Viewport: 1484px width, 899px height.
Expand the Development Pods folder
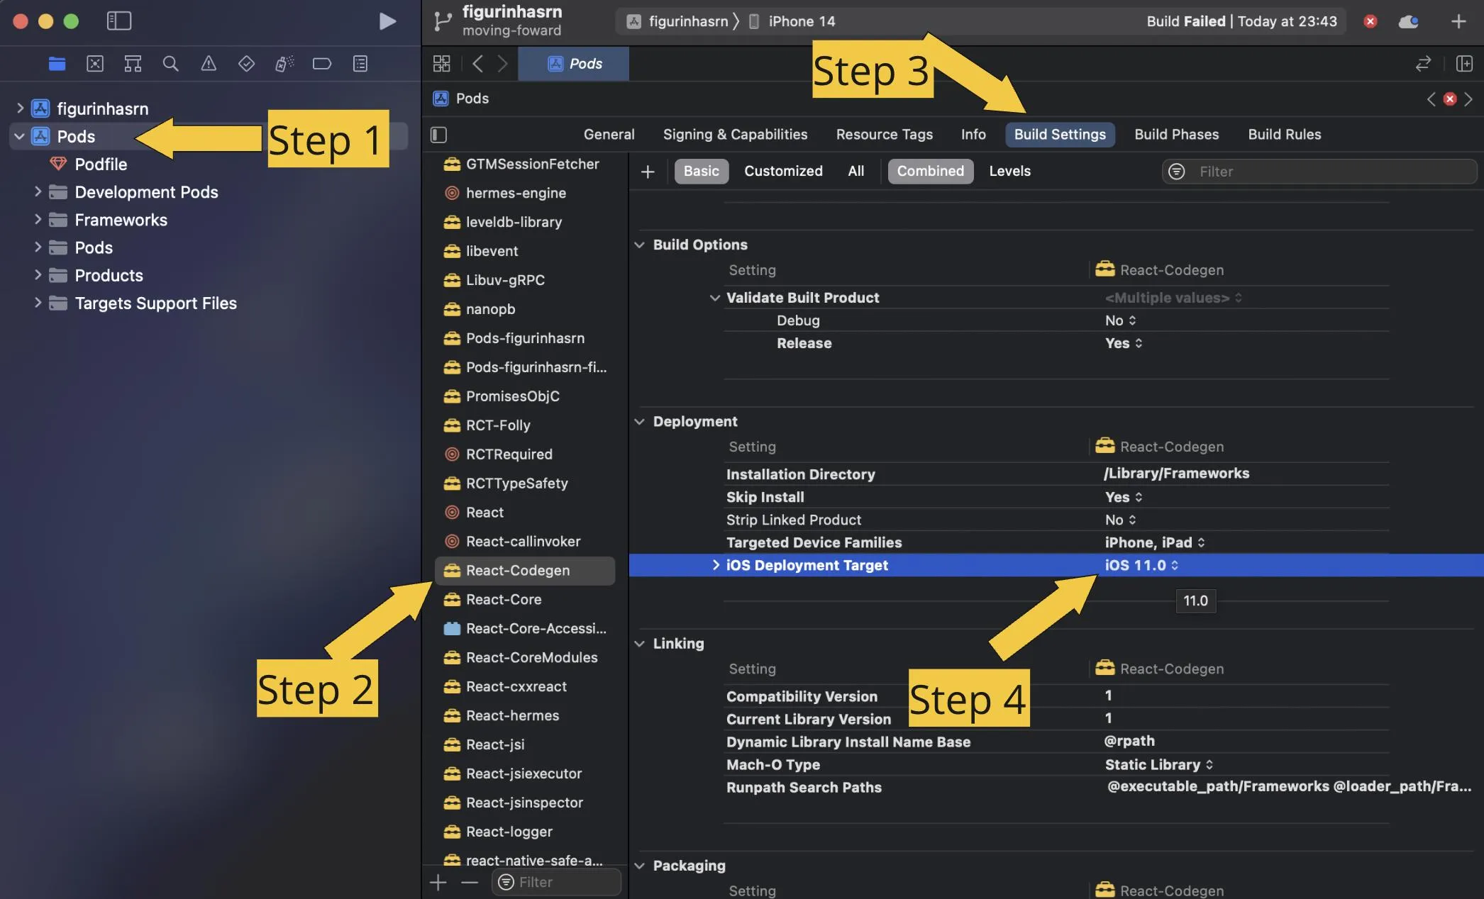click(x=38, y=192)
